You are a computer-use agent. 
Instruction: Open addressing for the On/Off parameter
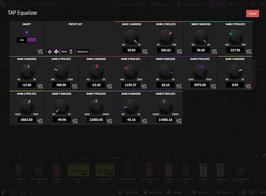coord(40,51)
